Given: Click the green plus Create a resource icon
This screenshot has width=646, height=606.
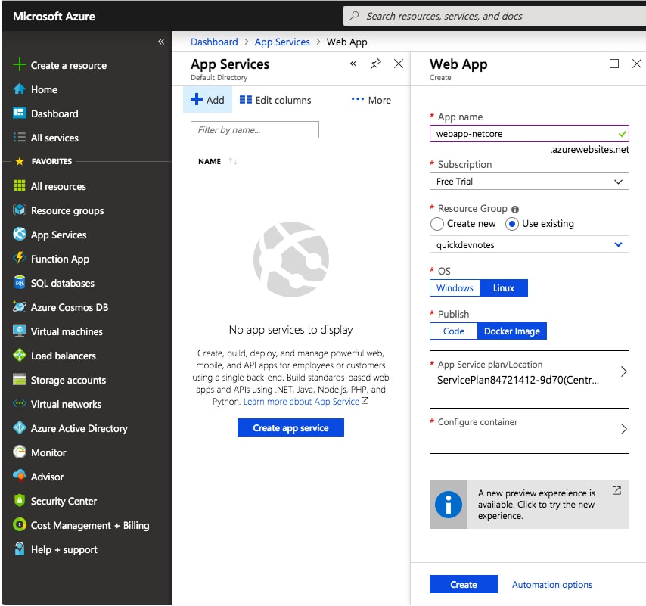Looking at the screenshot, I should 20,64.
